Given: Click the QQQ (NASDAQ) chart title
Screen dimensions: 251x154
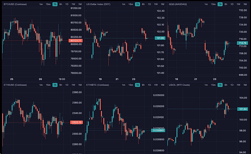Looking at the screenshot, I should [178, 4].
